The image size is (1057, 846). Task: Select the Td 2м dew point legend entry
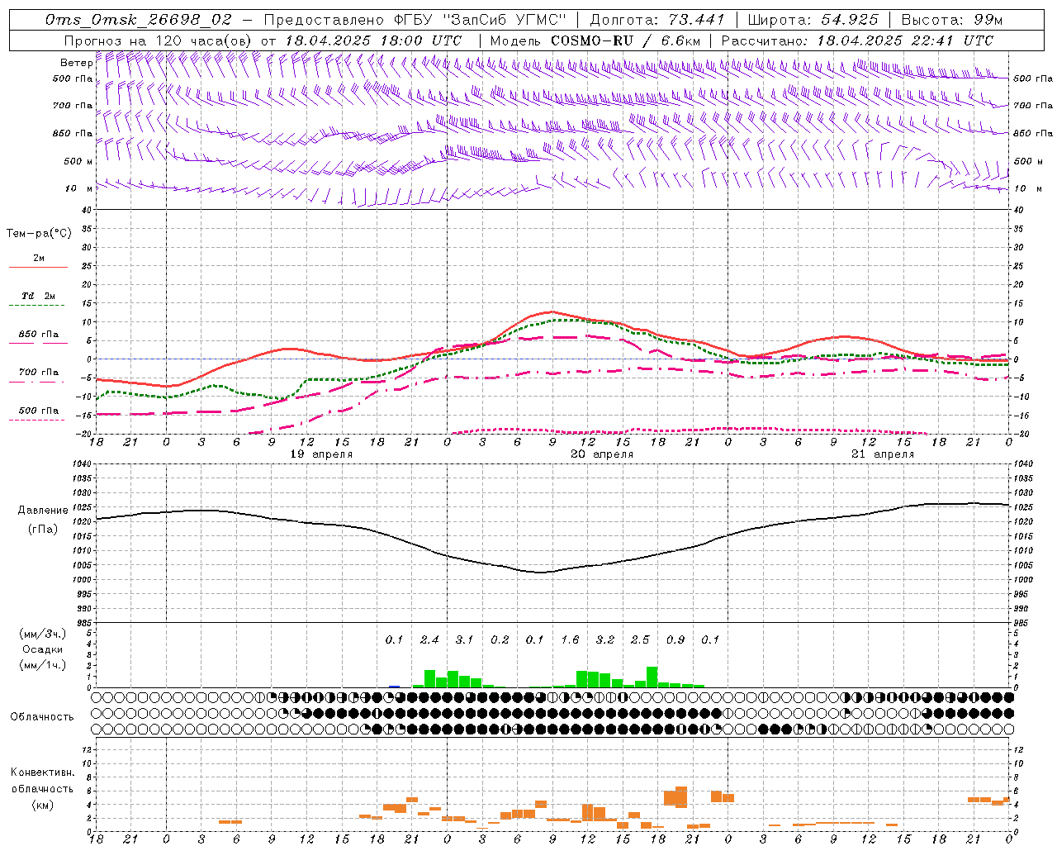(x=39, y=296)
